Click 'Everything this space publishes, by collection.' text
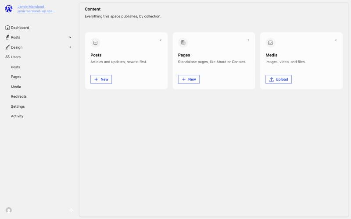Image resolution: width=351 pixels, height=219 pixels. (x=123, y=16)
